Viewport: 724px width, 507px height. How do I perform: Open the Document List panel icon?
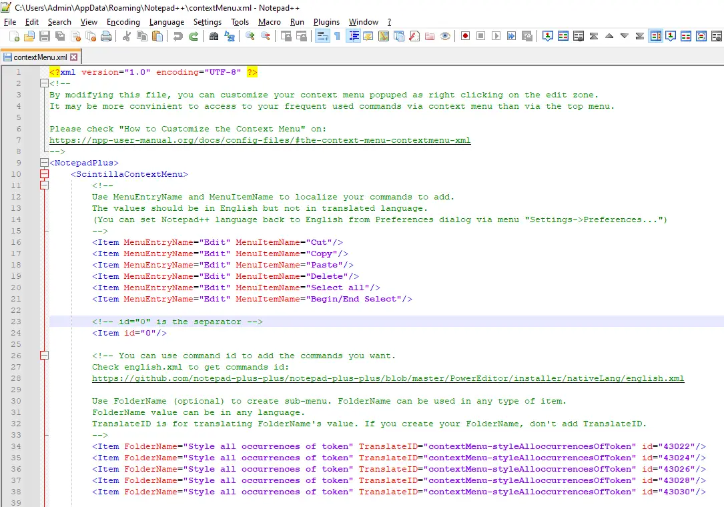pos(399,36)
